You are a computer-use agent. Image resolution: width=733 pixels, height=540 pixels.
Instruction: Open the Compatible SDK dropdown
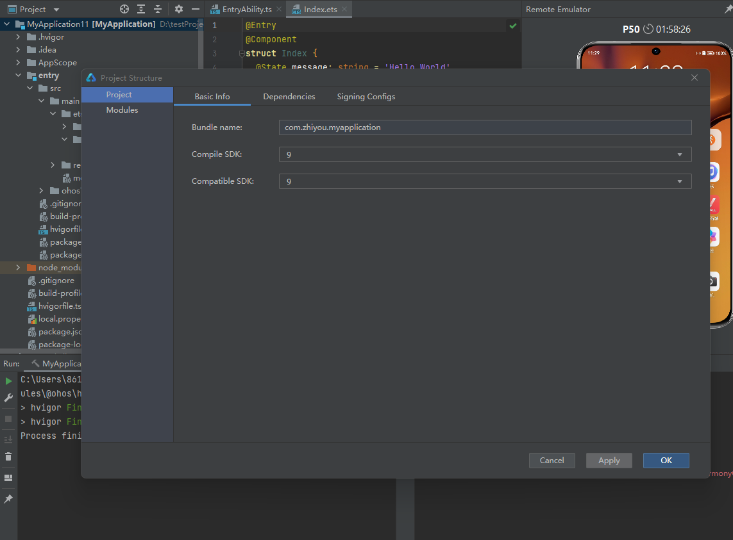679,182
